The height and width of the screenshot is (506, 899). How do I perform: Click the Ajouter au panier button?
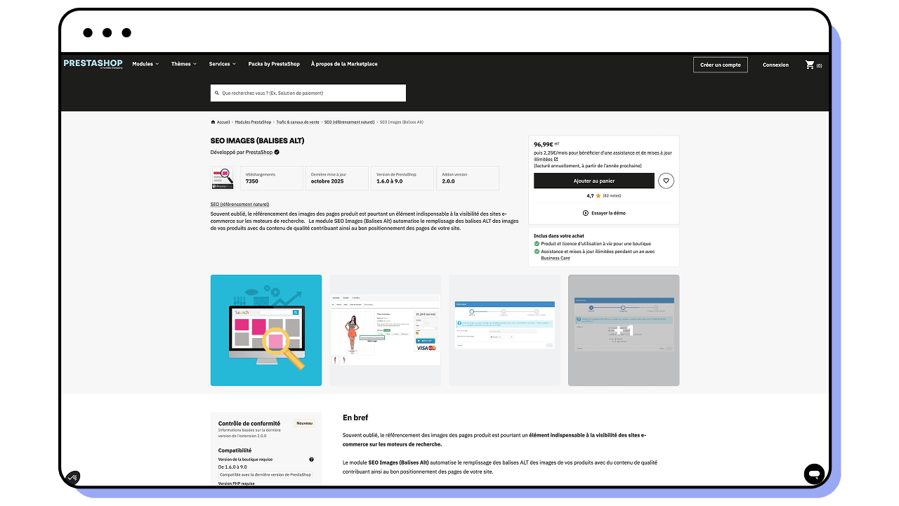[x=593, y=181]
